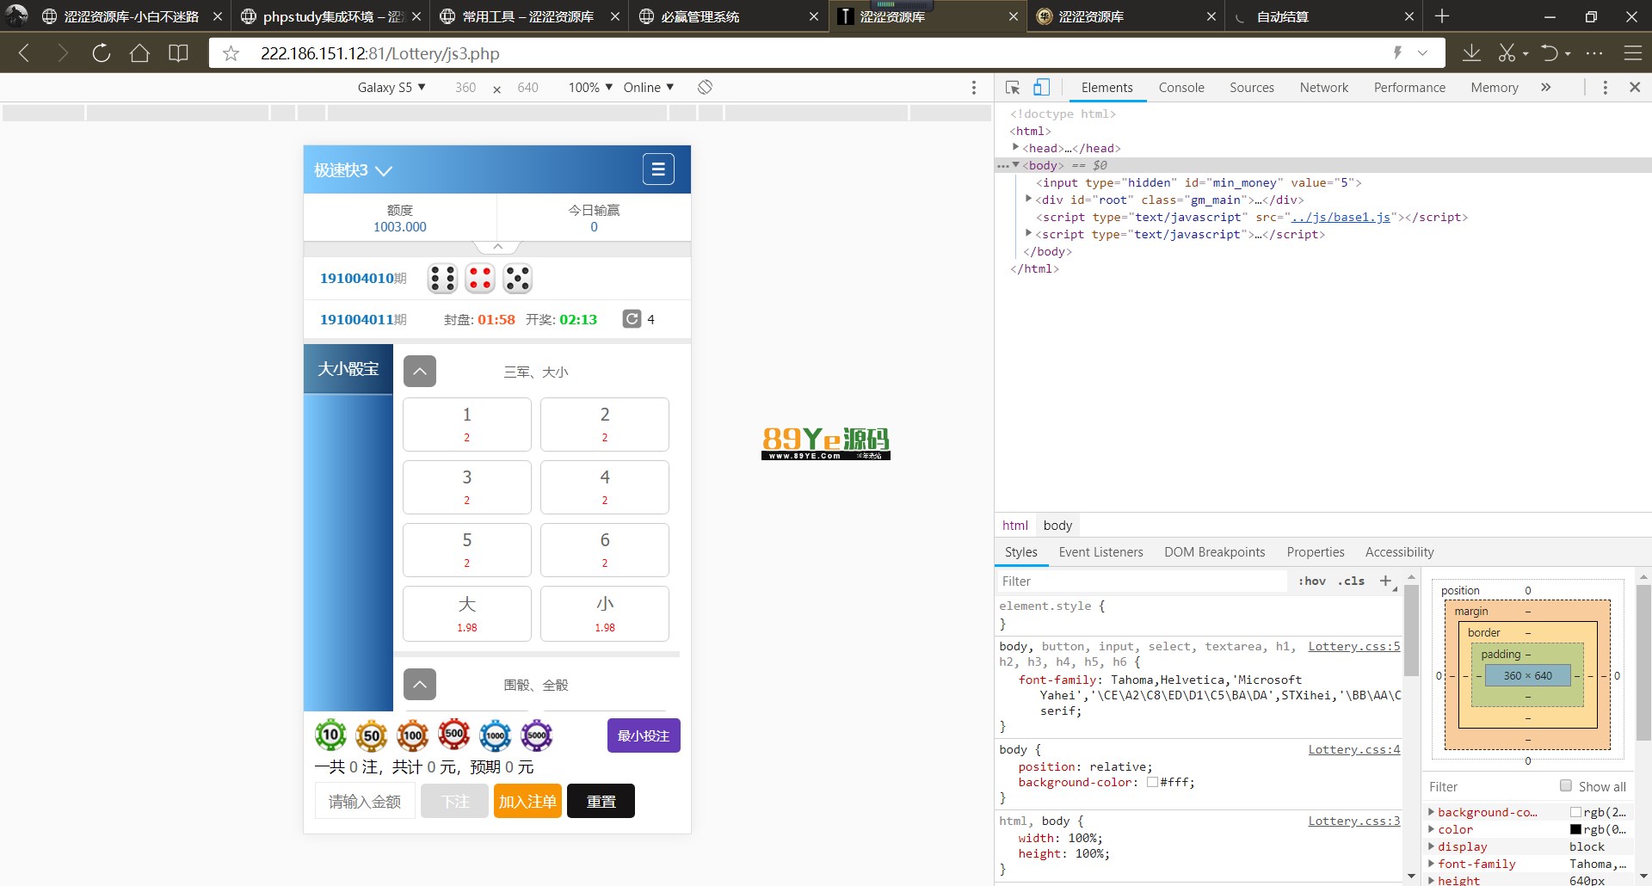Toggle the .cls class editor
Viewport: 1652px width, 886px height.
(1351, 581)
